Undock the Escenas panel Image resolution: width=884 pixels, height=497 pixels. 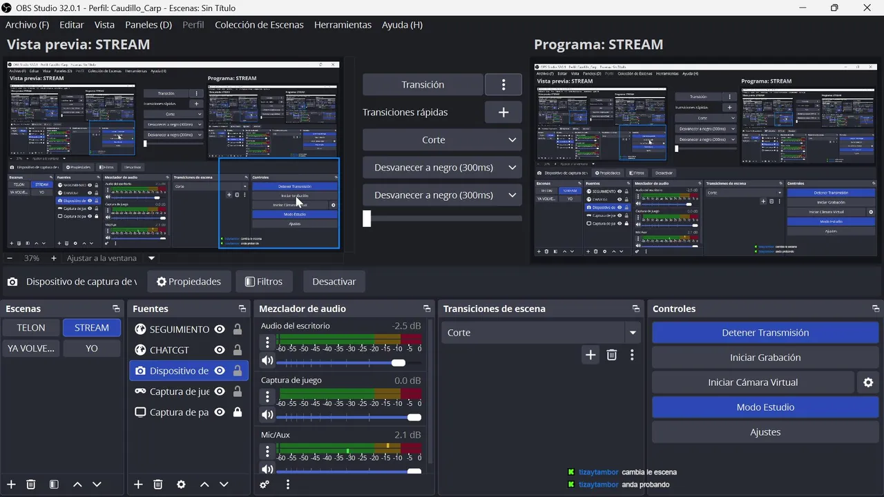click(116, 309)
